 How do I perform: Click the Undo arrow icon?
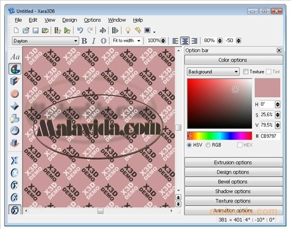(80, 30)
